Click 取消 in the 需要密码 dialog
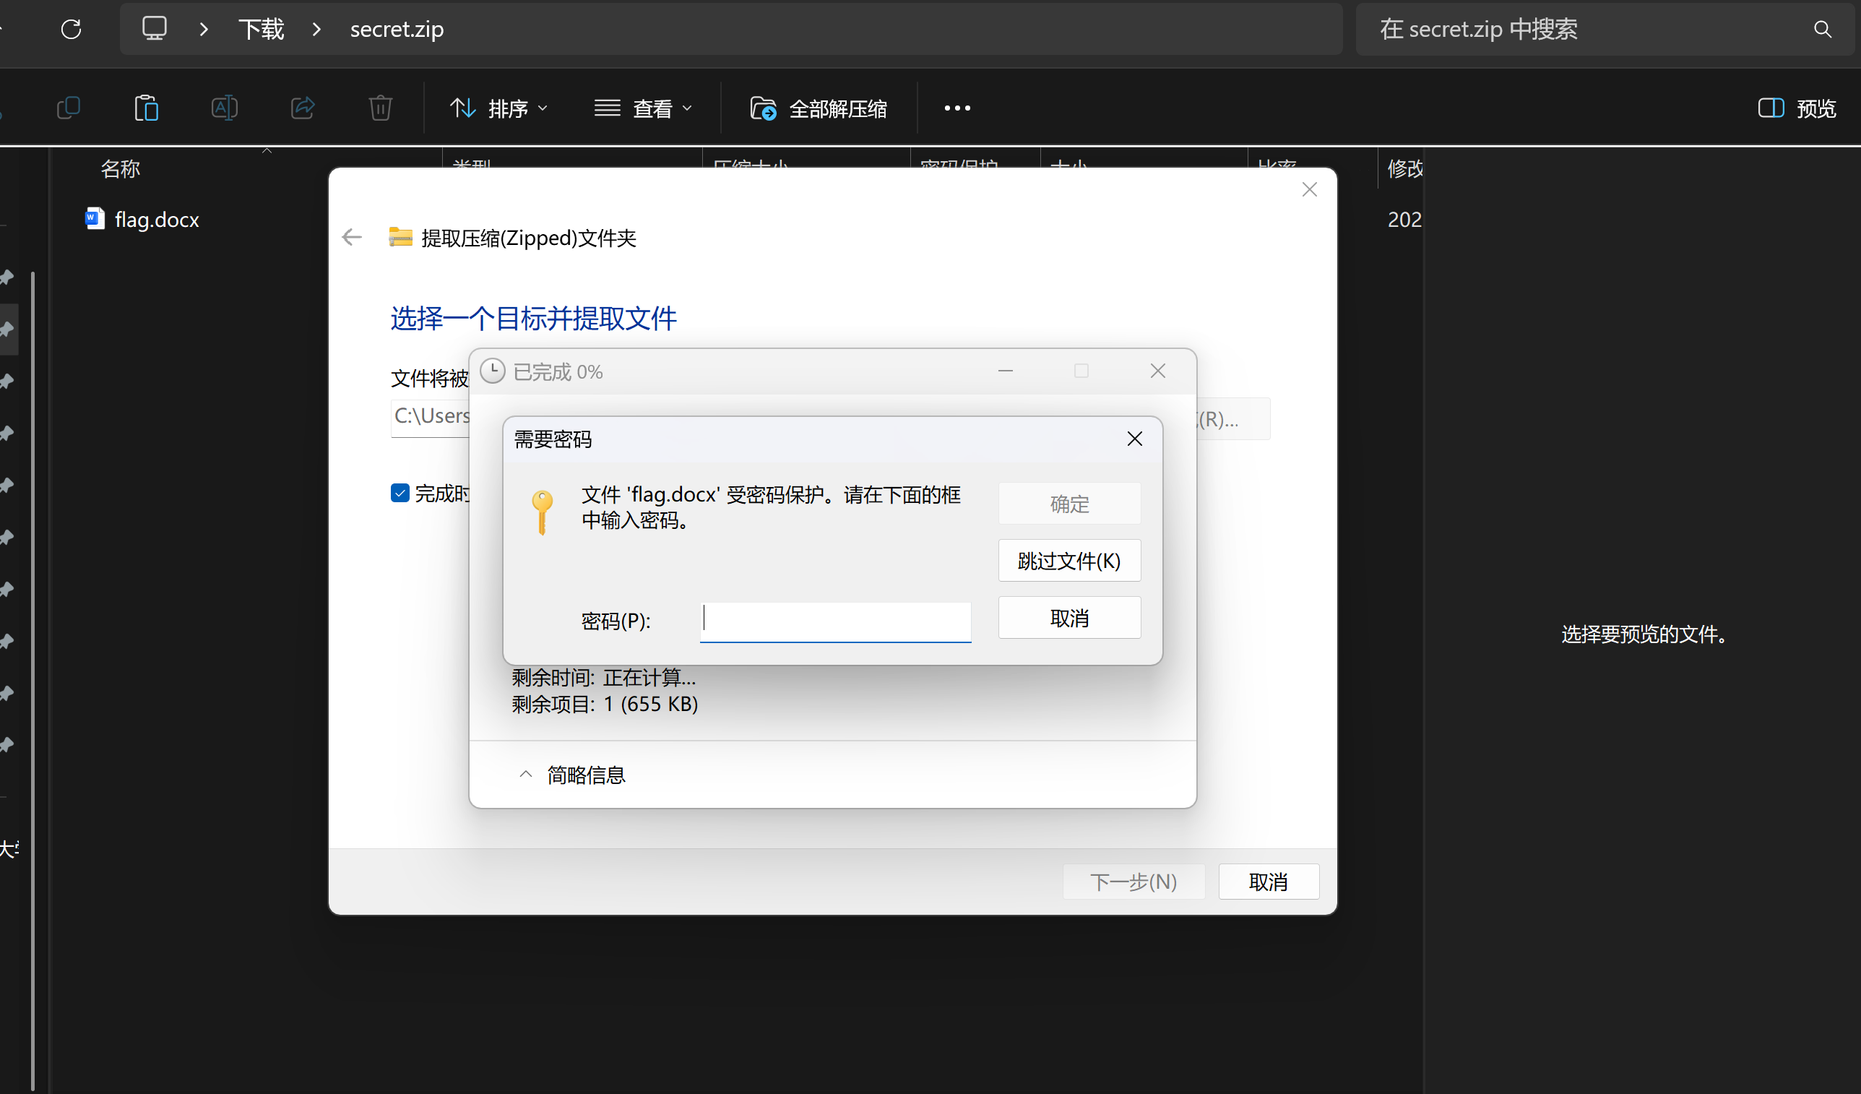 click(x=1069, y=618)
